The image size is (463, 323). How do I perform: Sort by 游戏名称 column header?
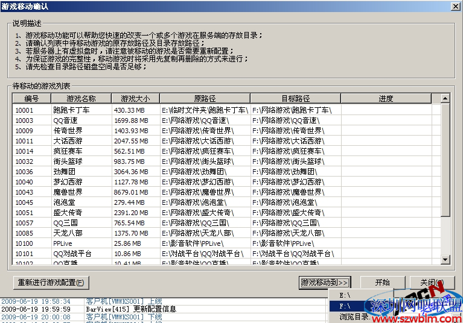81,98
